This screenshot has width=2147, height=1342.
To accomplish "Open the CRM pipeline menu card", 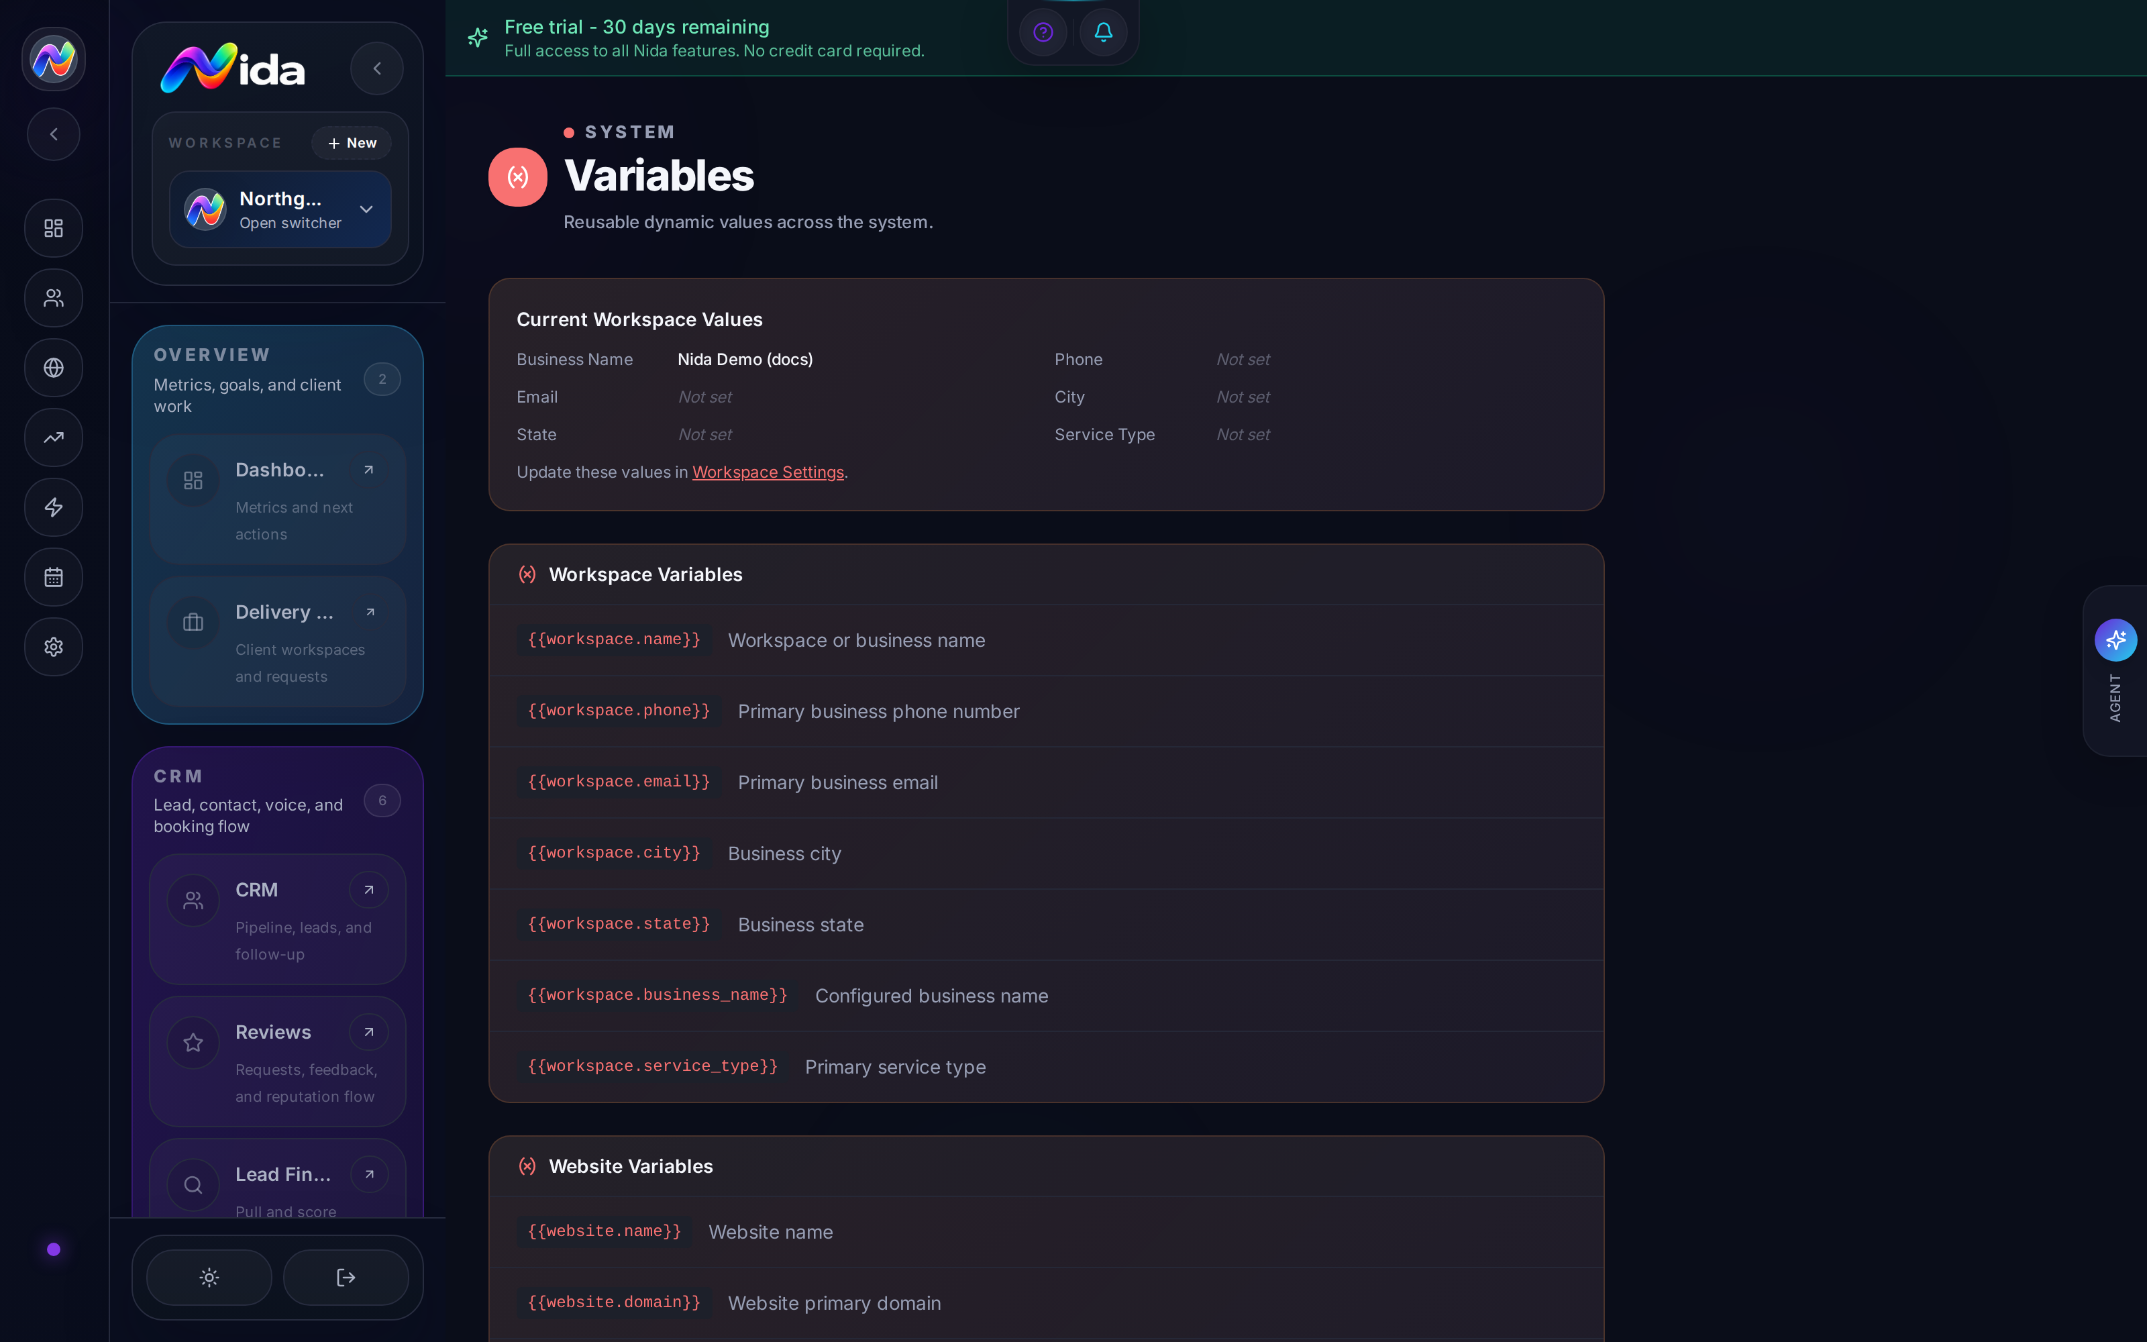I will coord(278,919).
